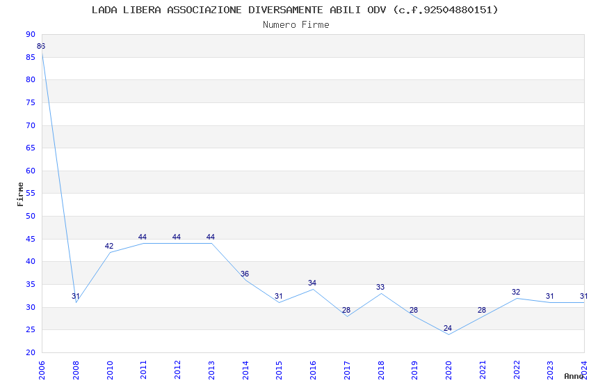
Task: Select the 2008 data point valued 31
Action: pyautogui.click(x=76, y=302)
